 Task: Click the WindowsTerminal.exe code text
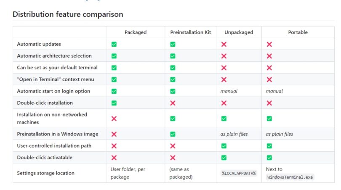click(x=290, y=177)
